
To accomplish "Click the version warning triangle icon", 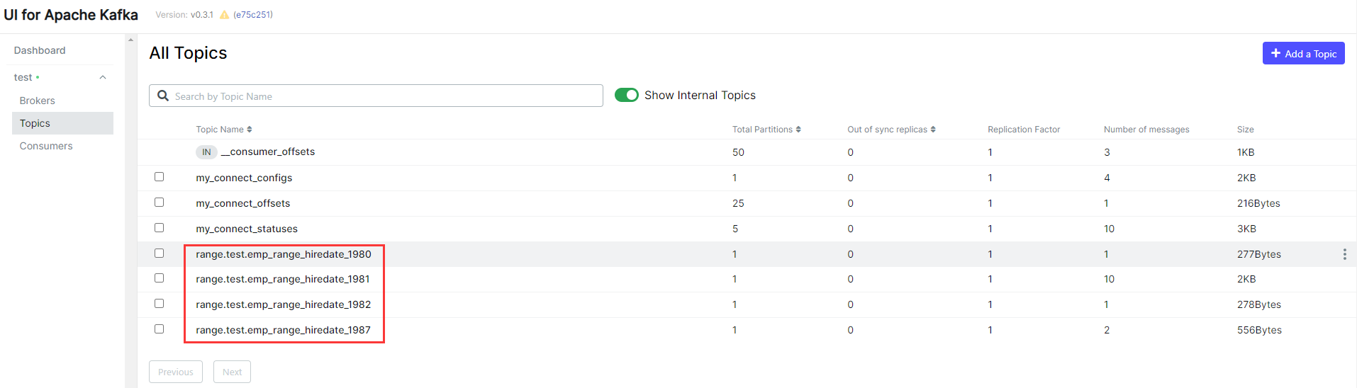I will tap(224, 15).
